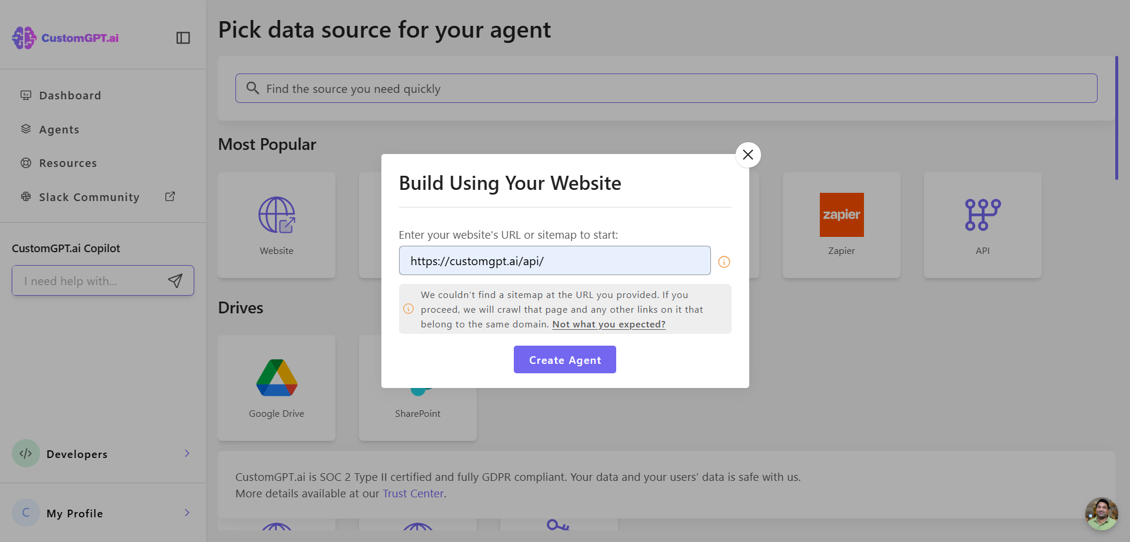Send the Copilot message with paper plane icon
The width and height of the screenshot is (1130, 542).
tap(175, 281)
